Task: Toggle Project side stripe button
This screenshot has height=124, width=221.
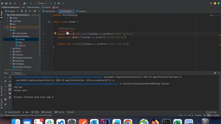Action: click(1, 14)
